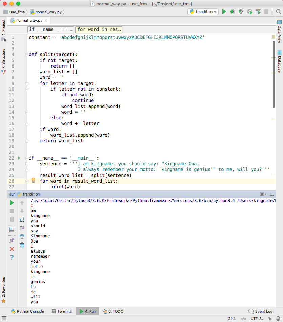Open help with the question mark icon
The width and height of the screenshot is (283, 322).
pos(12,257)
